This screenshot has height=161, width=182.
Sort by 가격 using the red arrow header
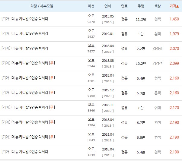pos(174,6)
